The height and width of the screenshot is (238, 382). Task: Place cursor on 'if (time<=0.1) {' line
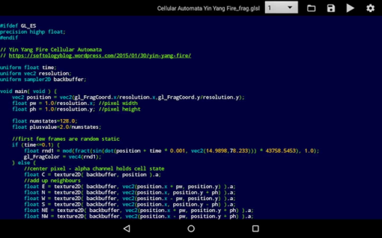coord(36,145)
